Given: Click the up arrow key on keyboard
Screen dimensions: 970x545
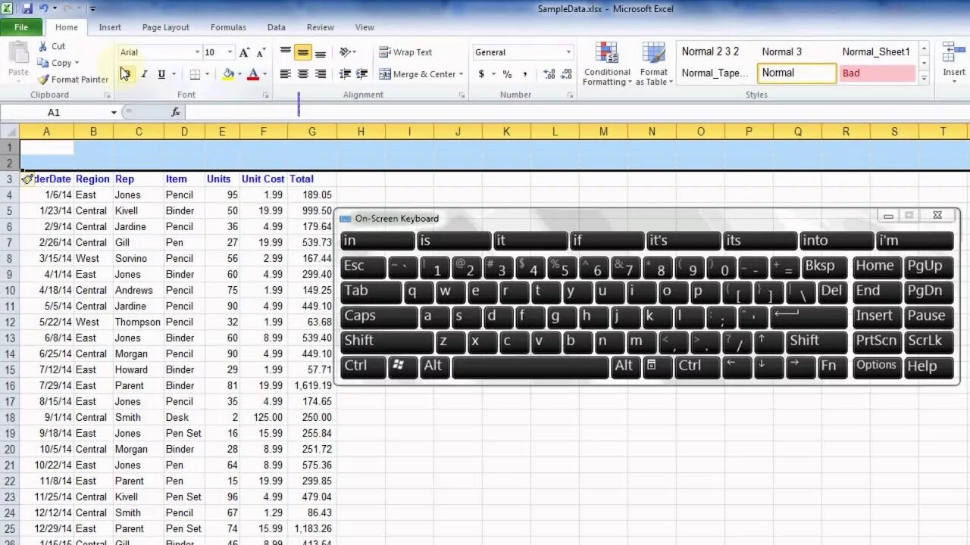Looking at the screenshot, I should click(x=770, y=341).
